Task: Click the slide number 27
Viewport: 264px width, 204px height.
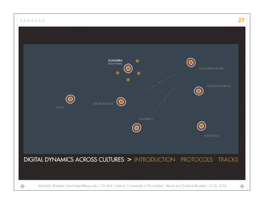Action: [x=241, y=20]
